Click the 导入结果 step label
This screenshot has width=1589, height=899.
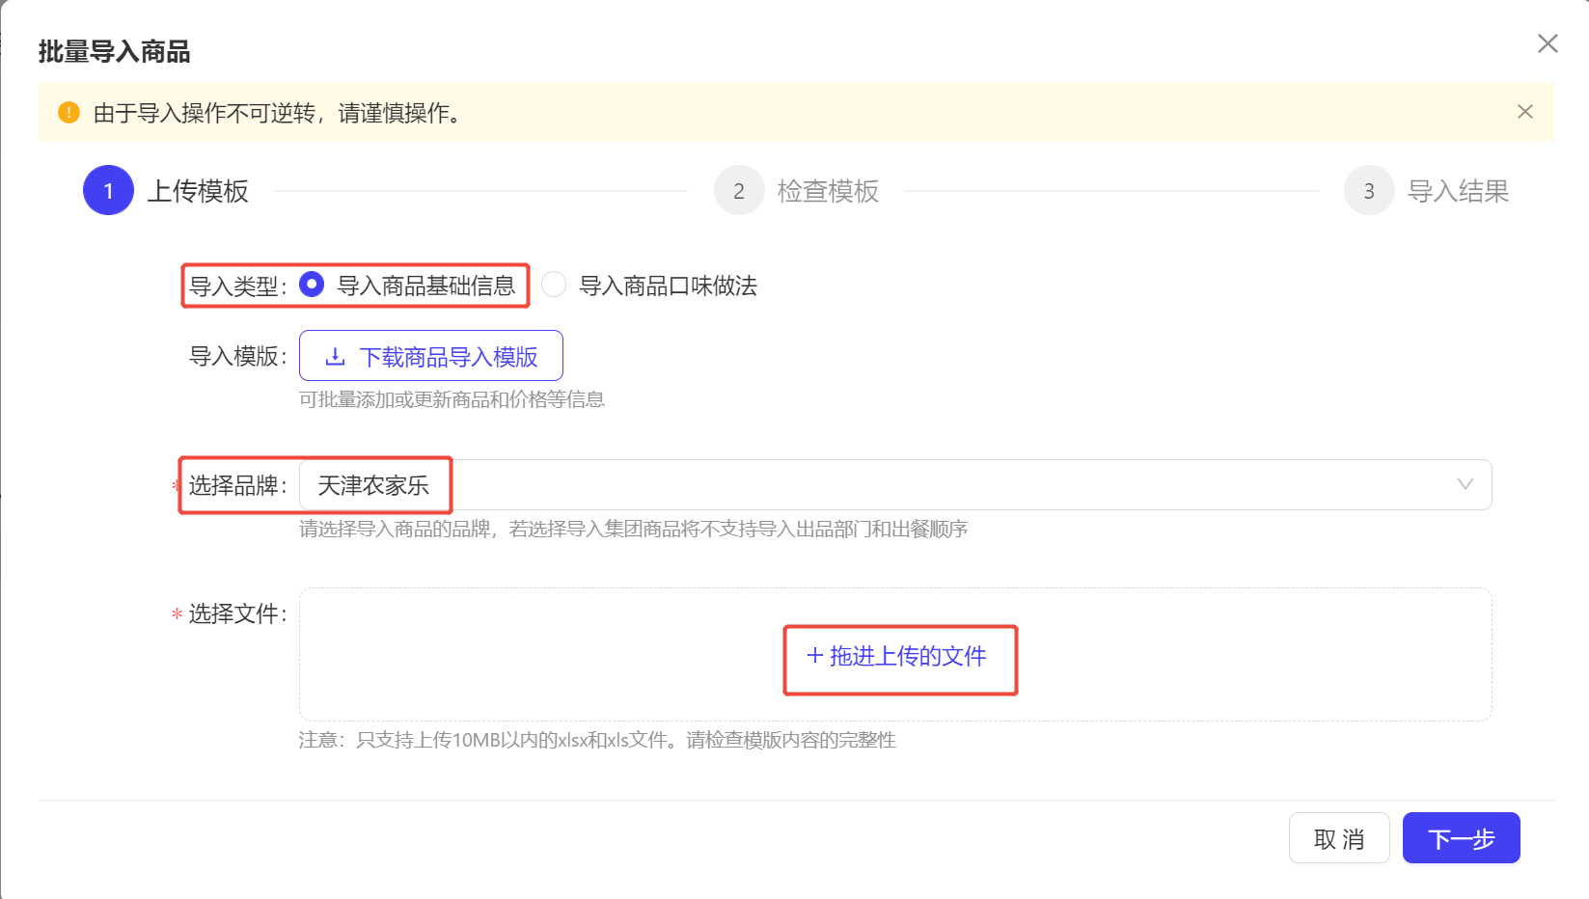[x=1459, y=191]
